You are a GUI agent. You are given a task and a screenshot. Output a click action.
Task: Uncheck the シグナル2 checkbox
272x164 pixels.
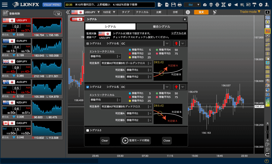pyautogui.click(x=88, y=87)
